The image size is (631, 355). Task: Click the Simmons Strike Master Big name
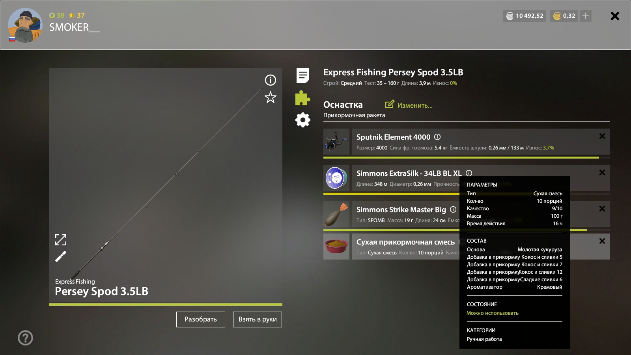click(401, 209)
